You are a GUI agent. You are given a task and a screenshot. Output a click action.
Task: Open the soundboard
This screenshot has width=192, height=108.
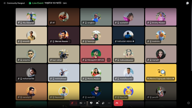[103, 103]
